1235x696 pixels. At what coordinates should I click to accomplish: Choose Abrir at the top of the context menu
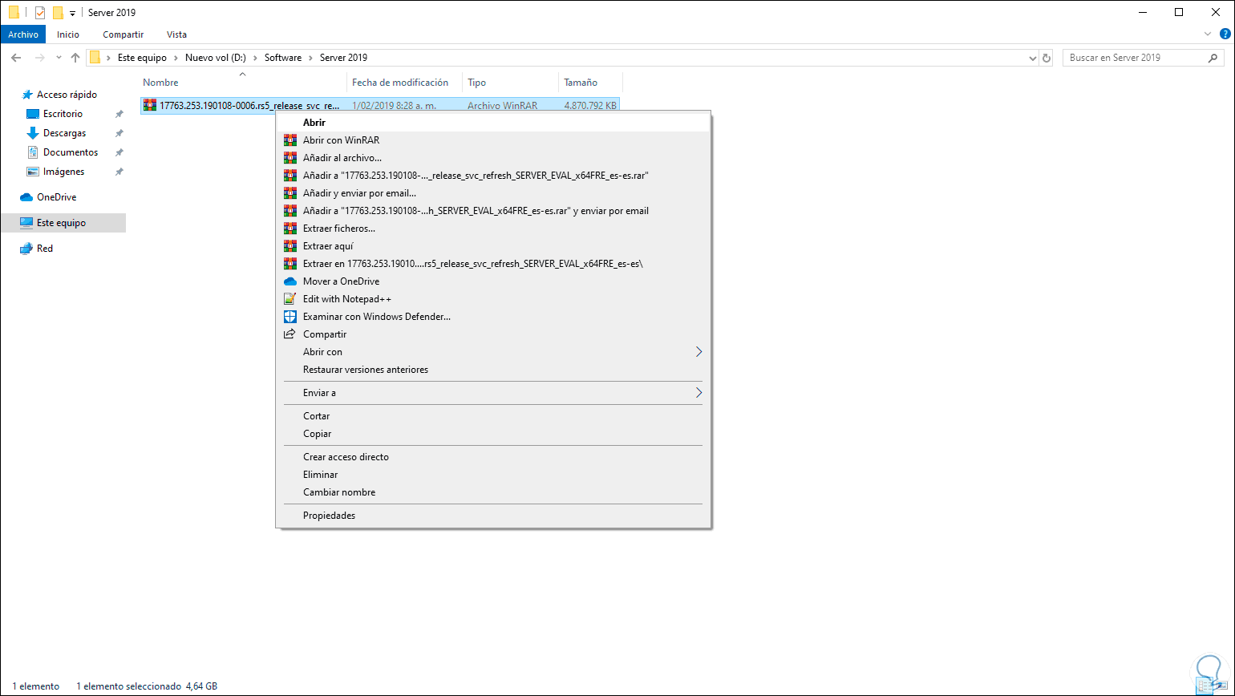[493, 123]
